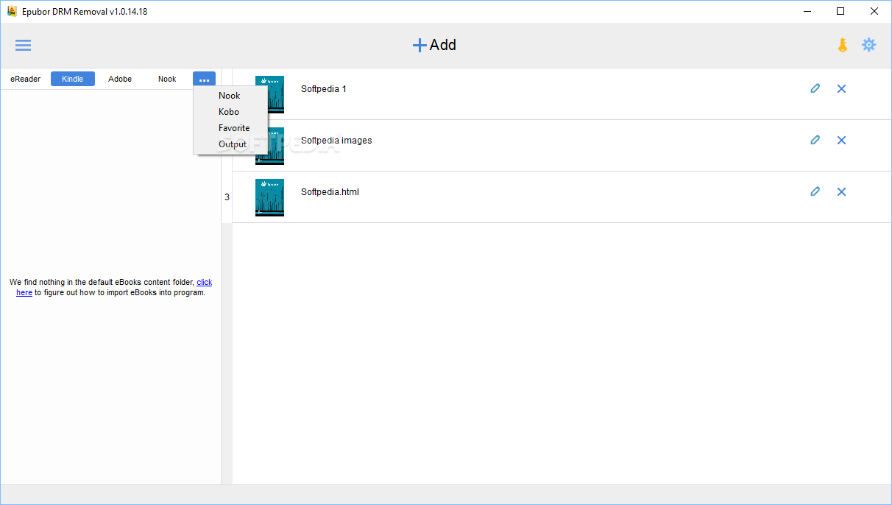The height and width of the screenshot is (505, 892).
Task: Select the Softpedia 1 book title
Action: point(324,89)
